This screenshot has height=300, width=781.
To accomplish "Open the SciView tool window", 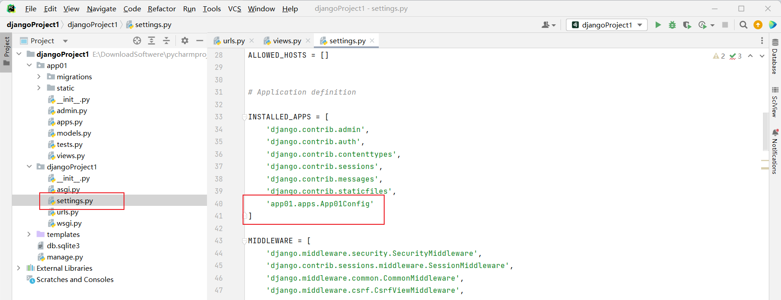I will (775, 102).
